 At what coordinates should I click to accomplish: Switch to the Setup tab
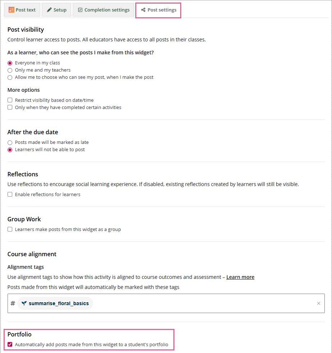click(56, 10)
